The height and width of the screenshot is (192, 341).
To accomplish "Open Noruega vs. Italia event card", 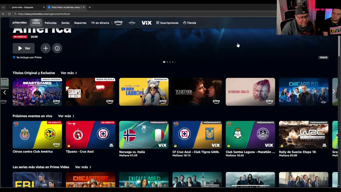I will tap(144, 135).
